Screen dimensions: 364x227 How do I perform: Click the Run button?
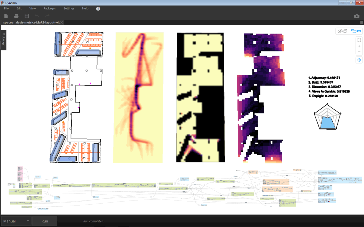coord(45,221)
